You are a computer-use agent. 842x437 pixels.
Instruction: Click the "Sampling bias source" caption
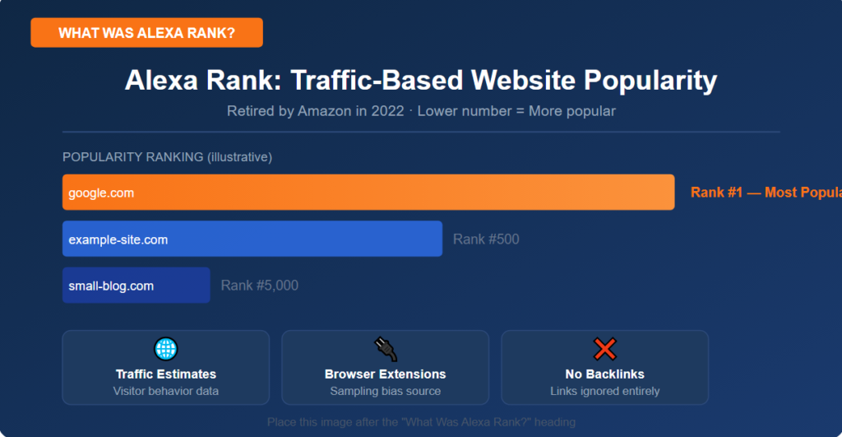coord(385,391)
